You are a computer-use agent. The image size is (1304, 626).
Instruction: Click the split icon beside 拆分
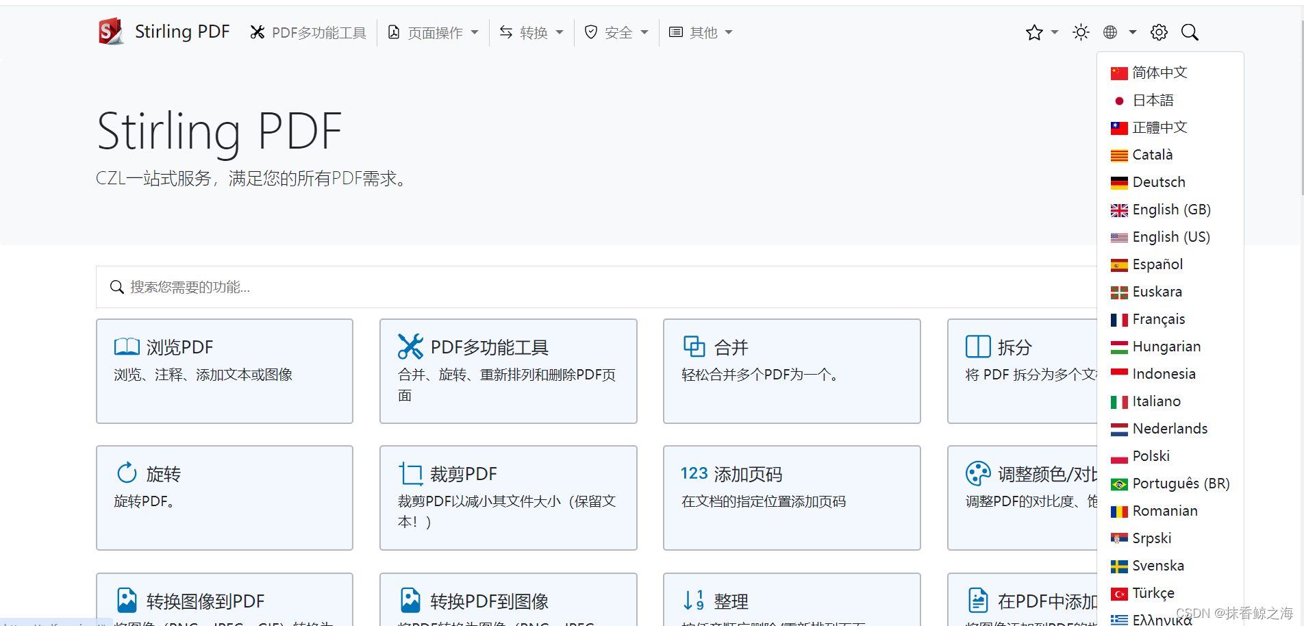coord(978,347)
